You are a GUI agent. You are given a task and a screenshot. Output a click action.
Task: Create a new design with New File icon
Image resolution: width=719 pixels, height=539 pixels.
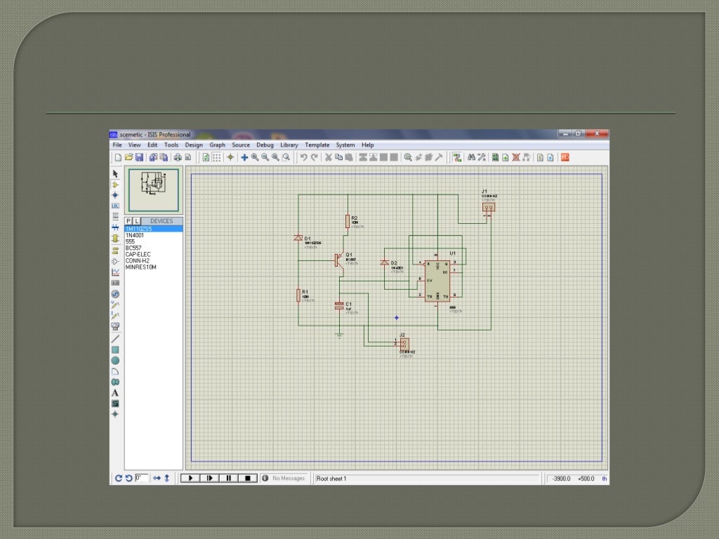(118, 158)
